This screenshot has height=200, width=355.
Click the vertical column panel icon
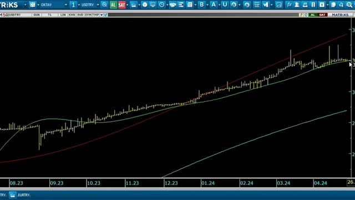313,4
